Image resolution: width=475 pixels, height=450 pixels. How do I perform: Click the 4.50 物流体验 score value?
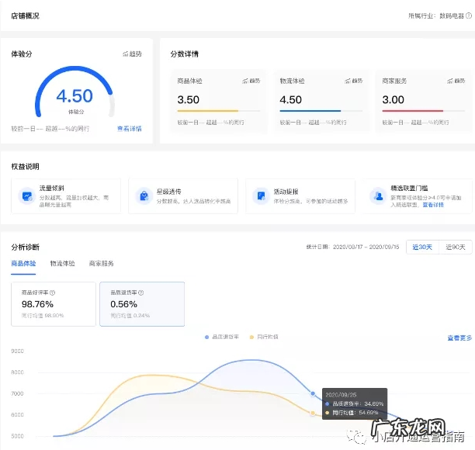(291, 99)
